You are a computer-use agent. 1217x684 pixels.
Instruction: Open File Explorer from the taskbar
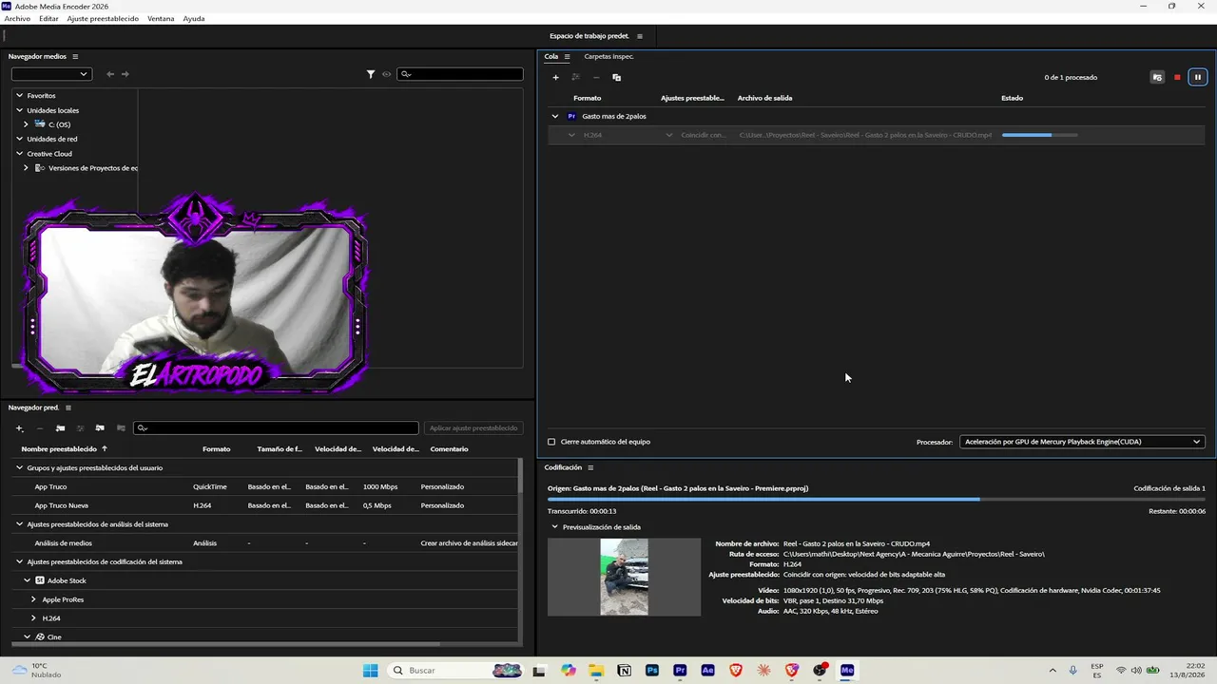[596, 671]
